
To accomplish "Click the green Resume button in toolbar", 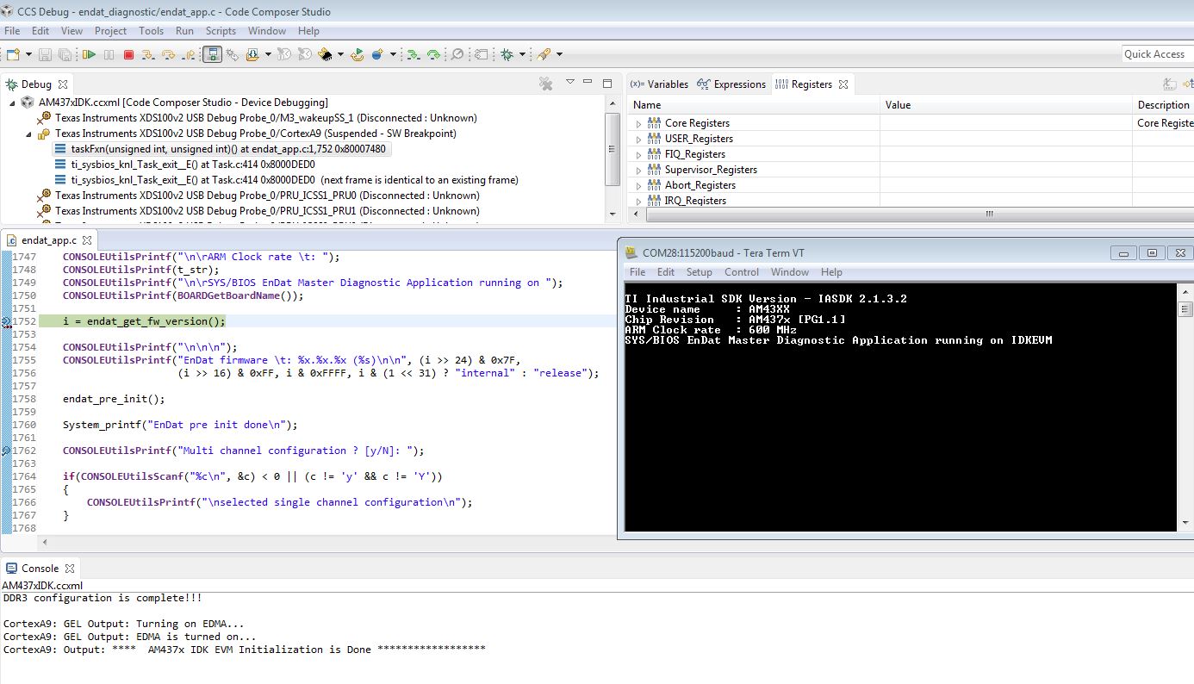I will coord(89,54).
